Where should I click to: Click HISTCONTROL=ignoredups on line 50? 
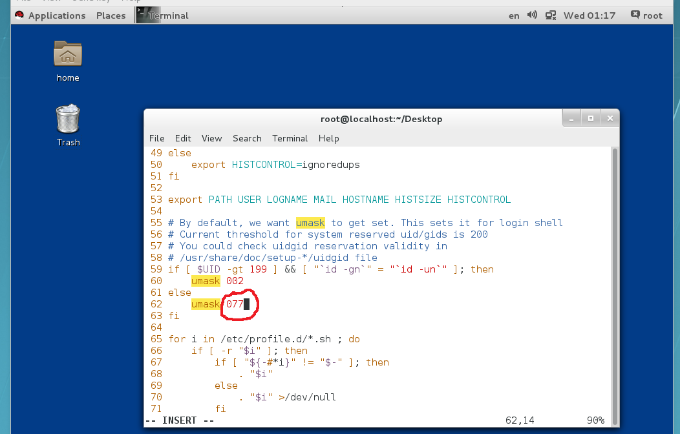coord(296,165)
